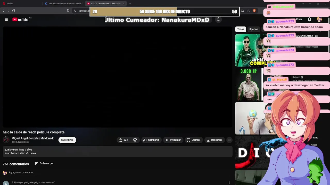Open the Ordenar por sort dropdown
330x185 pixels.
tap(44, 163)
